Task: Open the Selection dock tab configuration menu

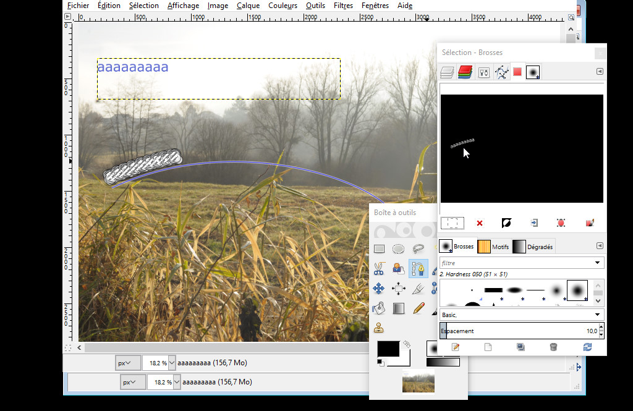Action: (600, 72)
